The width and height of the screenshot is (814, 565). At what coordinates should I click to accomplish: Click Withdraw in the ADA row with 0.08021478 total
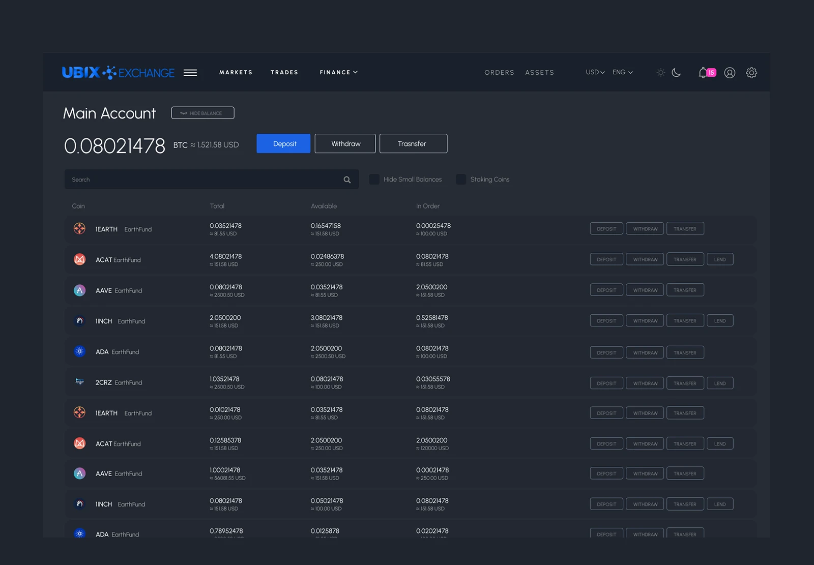(x=645, y=352)
